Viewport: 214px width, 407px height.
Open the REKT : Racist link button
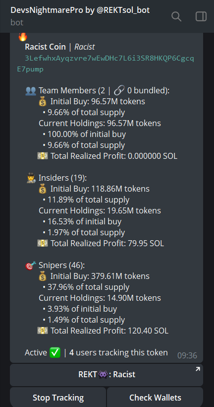107,375
